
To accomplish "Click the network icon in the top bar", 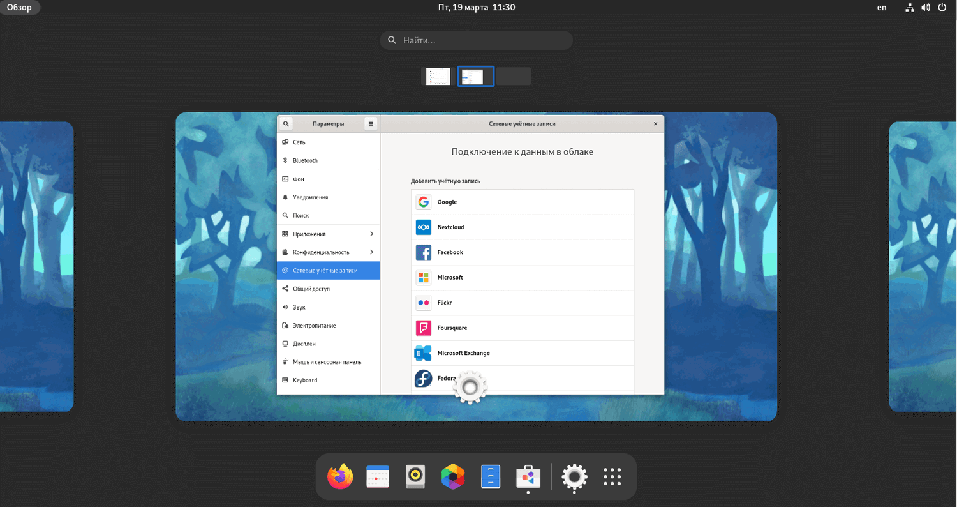I will point(910,8).
